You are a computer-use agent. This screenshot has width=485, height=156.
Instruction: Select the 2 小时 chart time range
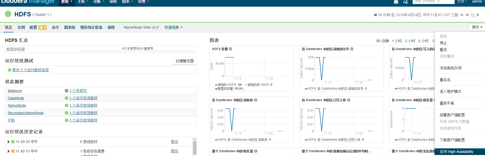(x=410, y=41)
